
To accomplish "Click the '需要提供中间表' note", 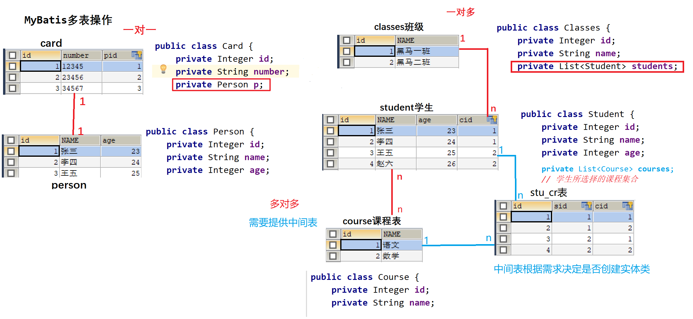I will pos(283,222).
